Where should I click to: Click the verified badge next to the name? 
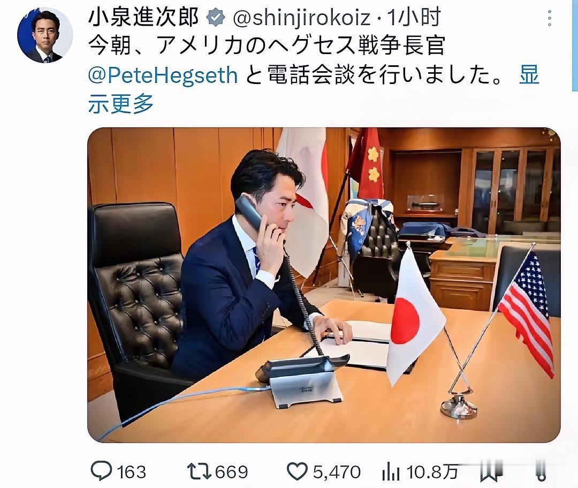click(216, 18)
